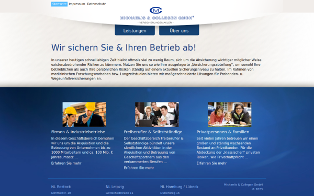Open the Impressum page
The width and height of the screenshot is (314, 196).
click(77, 4)
